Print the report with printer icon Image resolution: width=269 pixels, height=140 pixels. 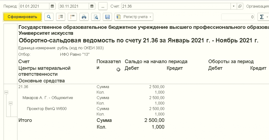click(84, 17)
